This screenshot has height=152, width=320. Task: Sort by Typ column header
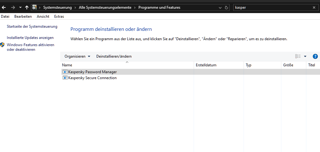coord(262,65)
